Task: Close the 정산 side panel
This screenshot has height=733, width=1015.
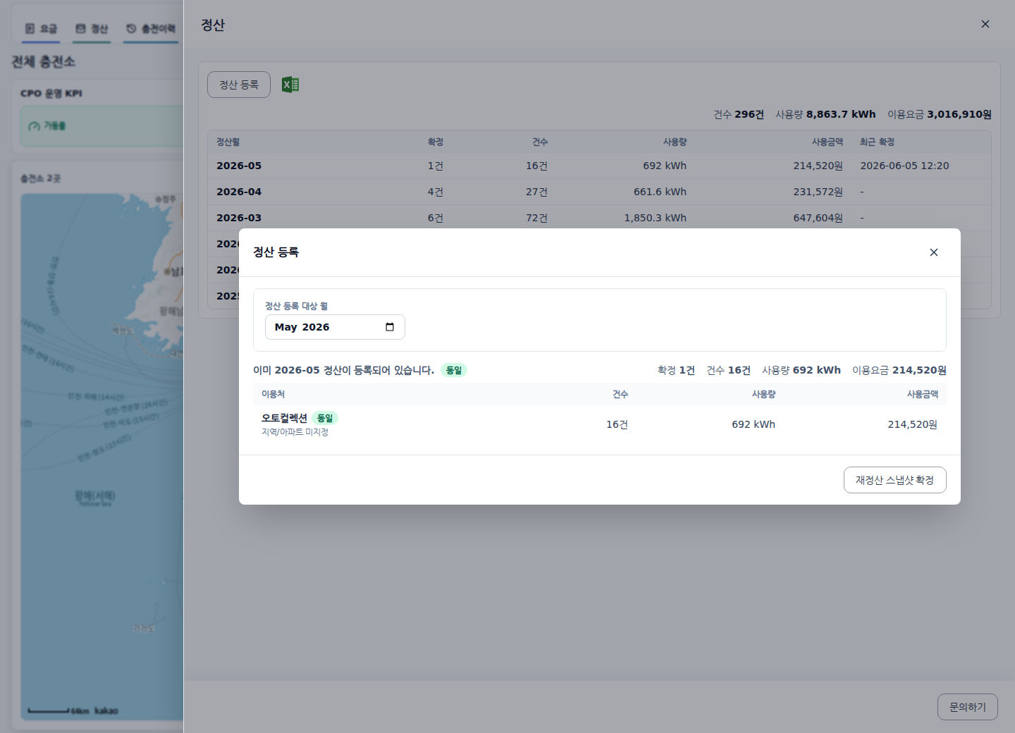Action: click(x=985, y=24)
